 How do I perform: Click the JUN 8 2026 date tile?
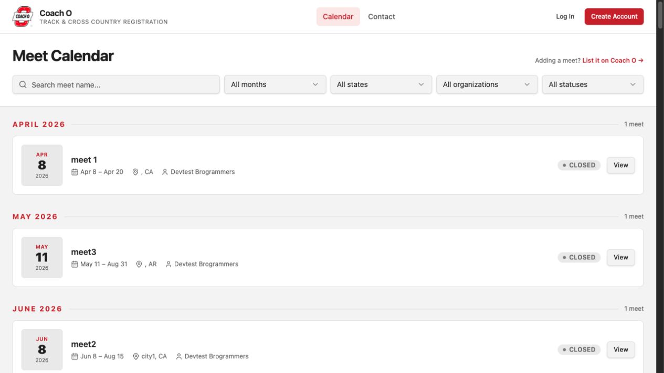(x=42, y=350)
